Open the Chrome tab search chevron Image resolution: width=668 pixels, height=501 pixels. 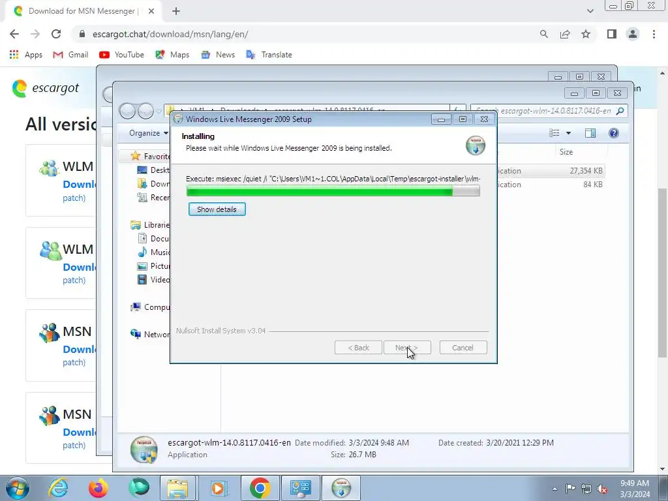(x=590, y=11)
